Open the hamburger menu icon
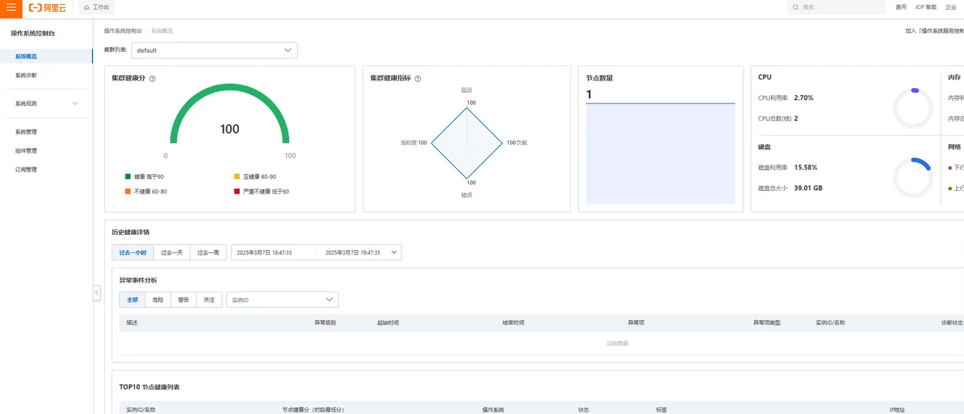This screenshot has width=964, height=414. (11, 7)
